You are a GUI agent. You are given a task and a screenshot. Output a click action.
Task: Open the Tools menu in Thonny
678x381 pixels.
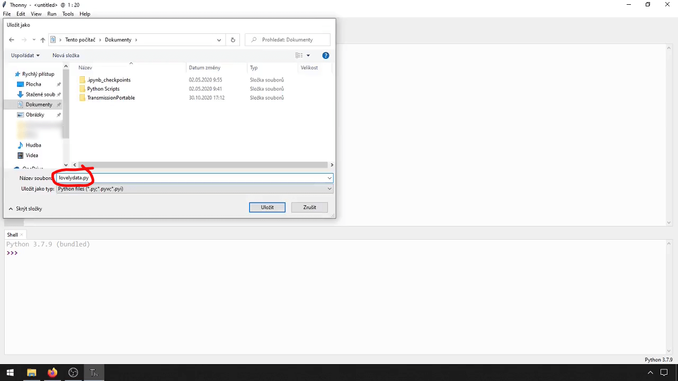[x=68, y=14]
